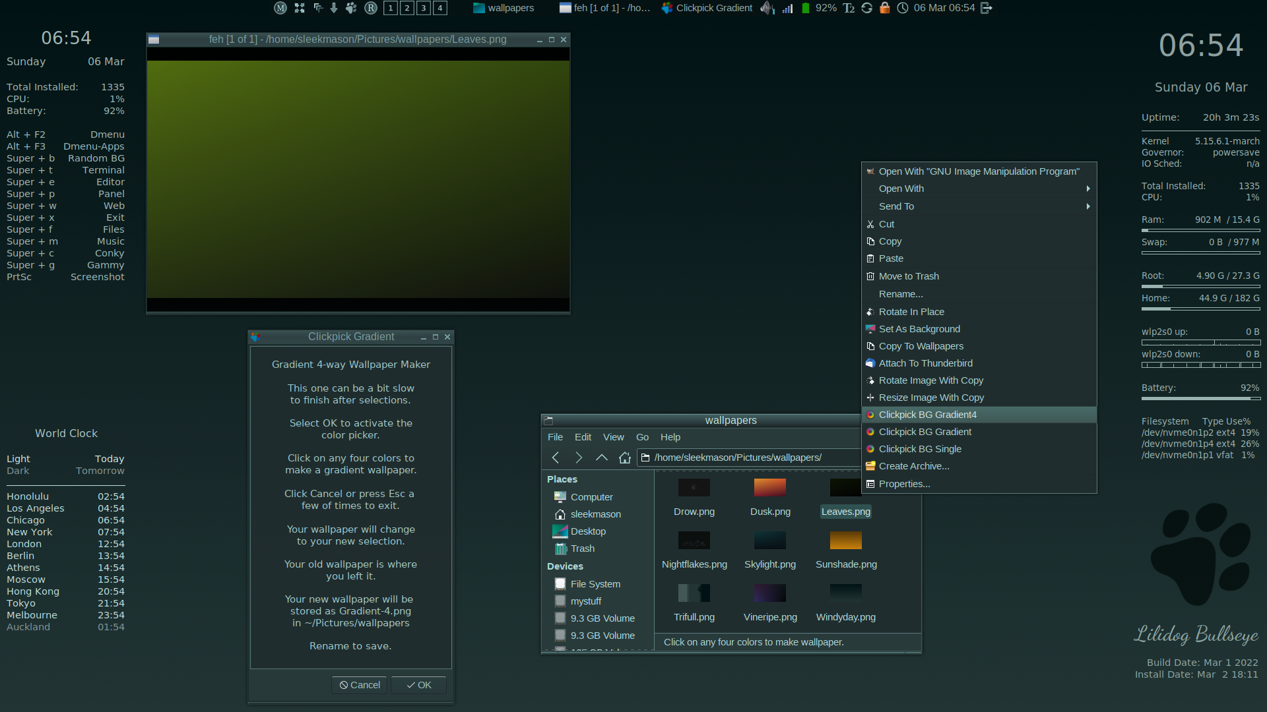1267x712 pixels.
Task: Switch to workspace 3
Action: [x=424, y=8]
